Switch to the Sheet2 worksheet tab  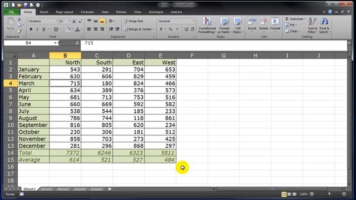pyautogui.click(x=47, y=189)
